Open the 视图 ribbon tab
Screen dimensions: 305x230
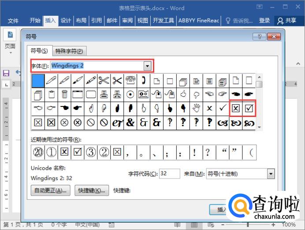pos(142,20)
